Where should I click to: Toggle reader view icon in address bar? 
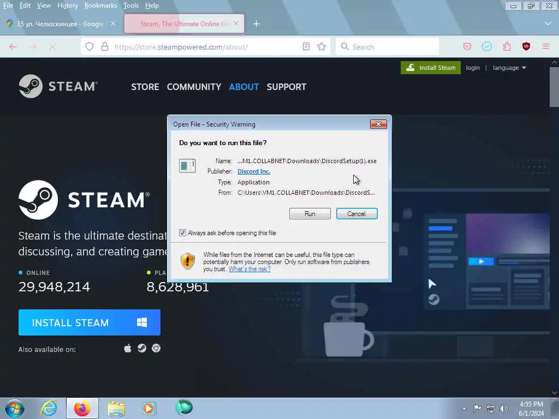click(x=306, y=47)
